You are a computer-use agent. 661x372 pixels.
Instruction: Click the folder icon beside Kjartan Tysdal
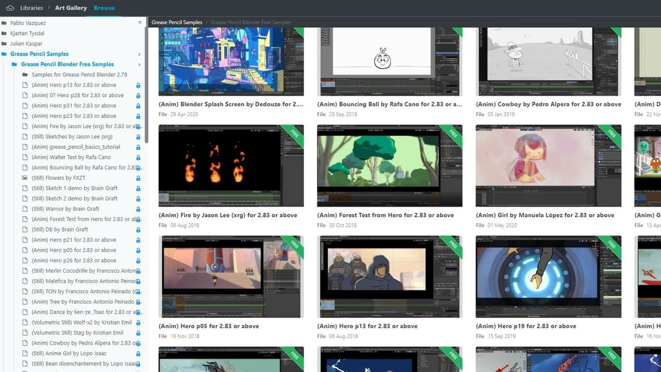point(4,34)
